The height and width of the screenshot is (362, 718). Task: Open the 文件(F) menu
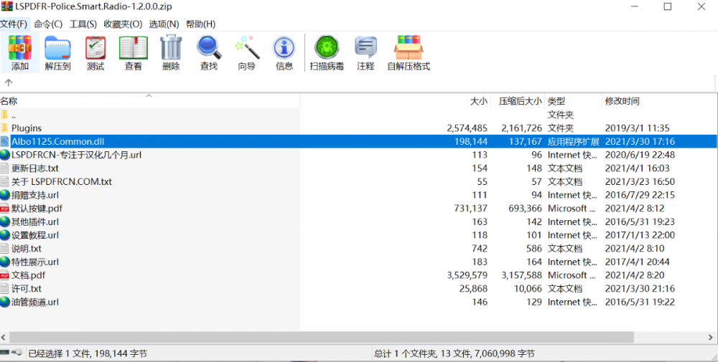click(x=14, y=24)
